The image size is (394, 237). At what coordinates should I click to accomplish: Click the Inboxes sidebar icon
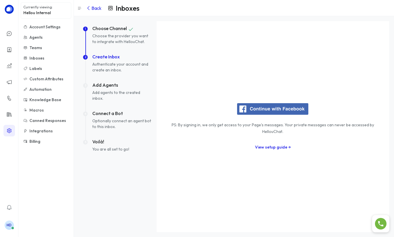pos(25,58)
